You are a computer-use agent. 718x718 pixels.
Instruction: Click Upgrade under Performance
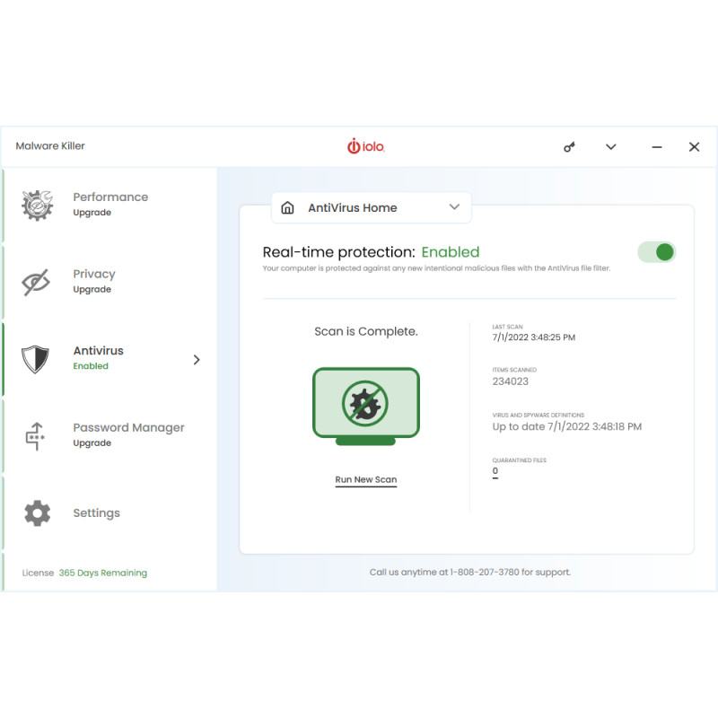point(92,213)
